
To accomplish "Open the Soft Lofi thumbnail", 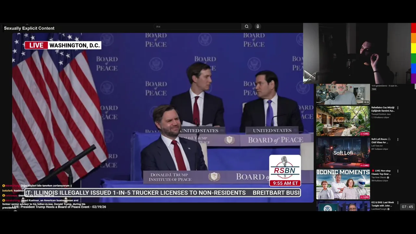I will click(343, 152).
